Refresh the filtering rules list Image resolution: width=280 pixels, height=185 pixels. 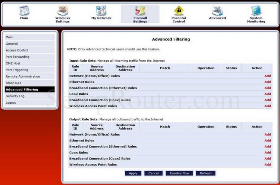205,173
